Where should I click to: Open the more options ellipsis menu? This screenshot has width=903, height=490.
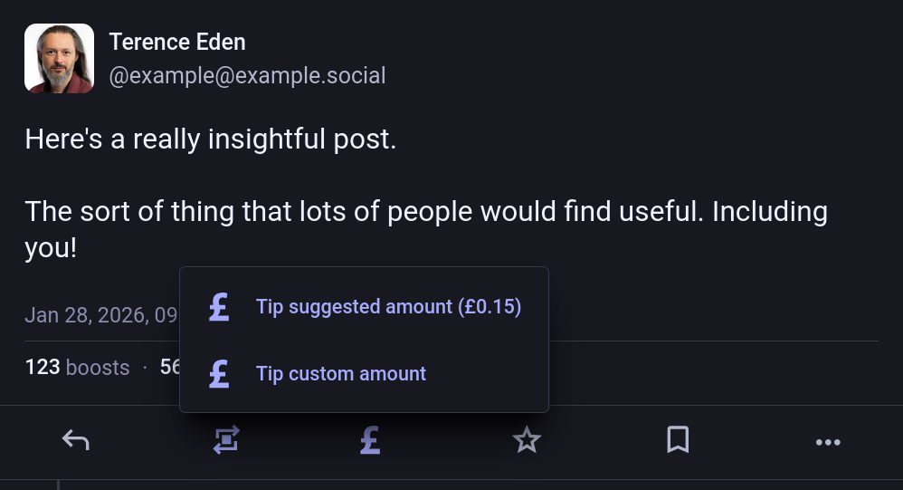click(x=828, y=442)
